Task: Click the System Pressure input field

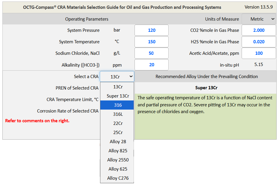Action: click(151, 30)
